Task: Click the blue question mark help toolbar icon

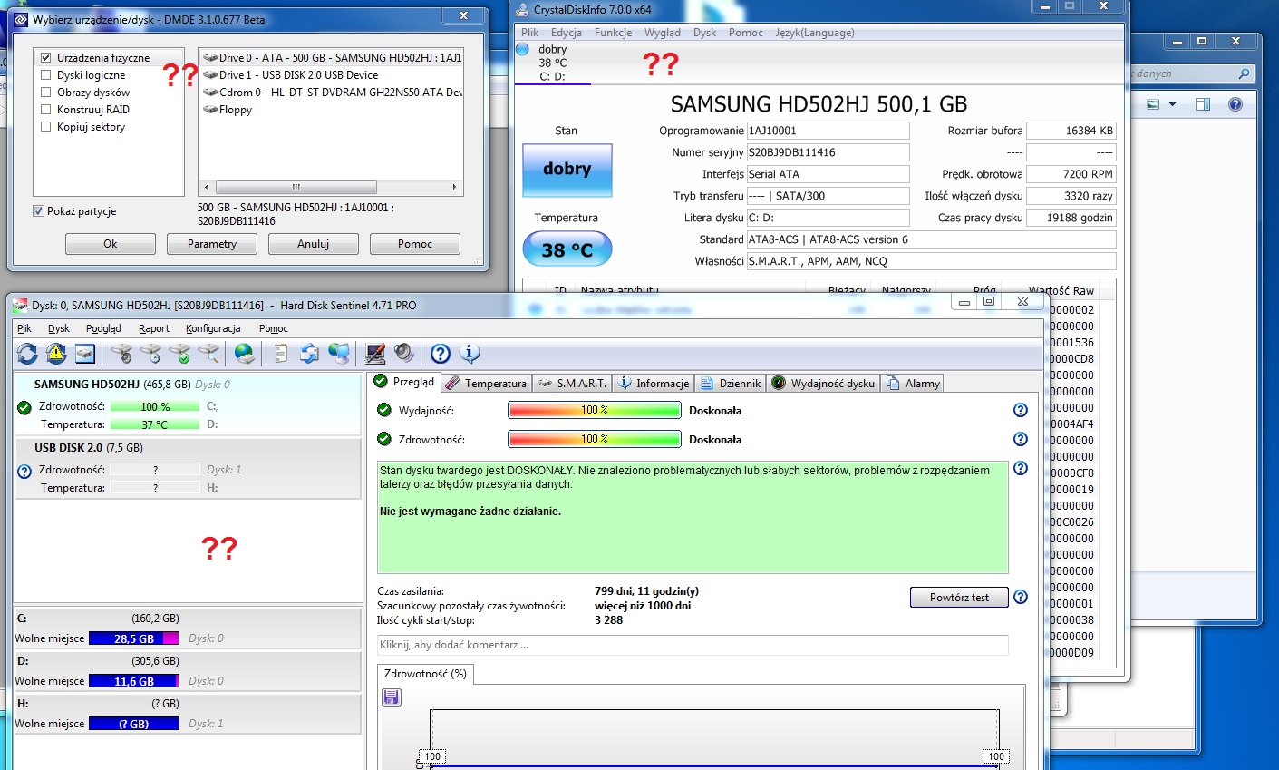Action: pyautogui.click(x=441, y=354)
